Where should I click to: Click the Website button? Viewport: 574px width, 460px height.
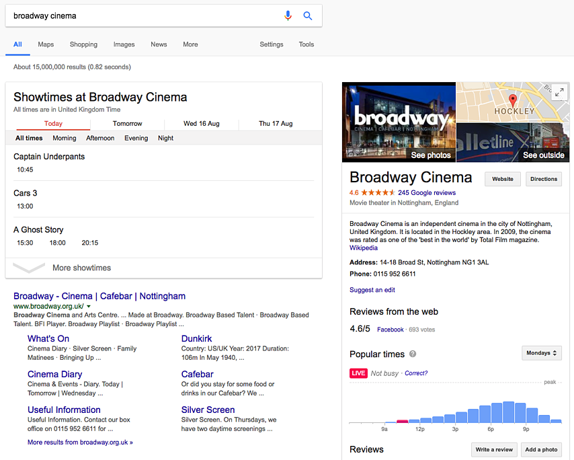[x=503, y=179]
